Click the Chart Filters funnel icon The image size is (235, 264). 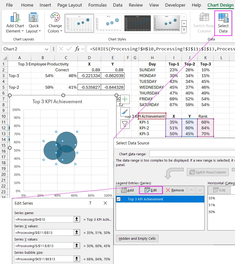pyautogui.click(x=124, y=124)
